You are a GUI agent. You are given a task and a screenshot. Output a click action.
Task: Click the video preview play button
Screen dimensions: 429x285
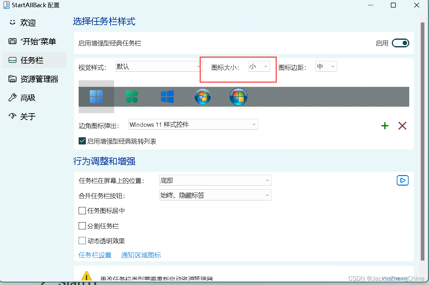[402, 180]
